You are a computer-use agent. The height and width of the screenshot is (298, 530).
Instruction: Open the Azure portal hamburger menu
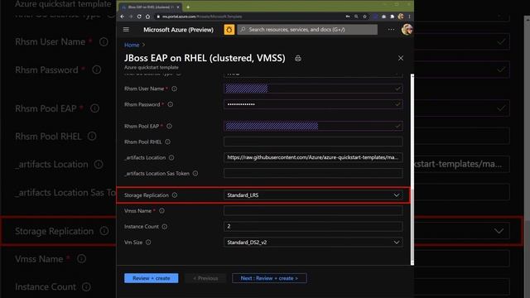click(126, 30)
